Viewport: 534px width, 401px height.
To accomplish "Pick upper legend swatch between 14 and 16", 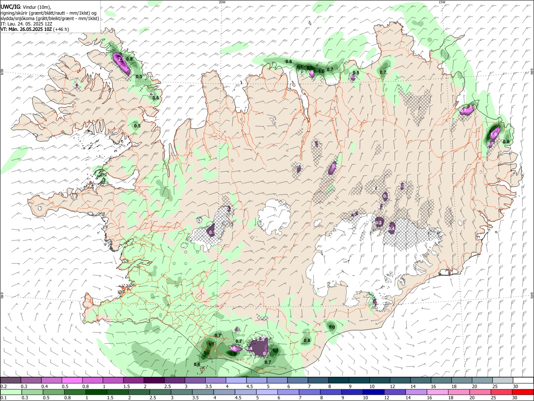I will (x=421, y=381).
